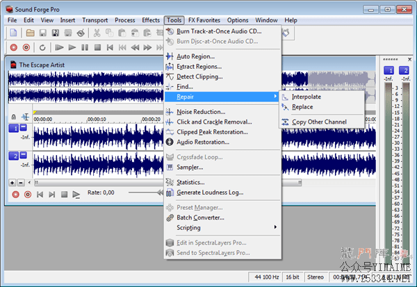Click the zoom in plus button

[13, 183]
